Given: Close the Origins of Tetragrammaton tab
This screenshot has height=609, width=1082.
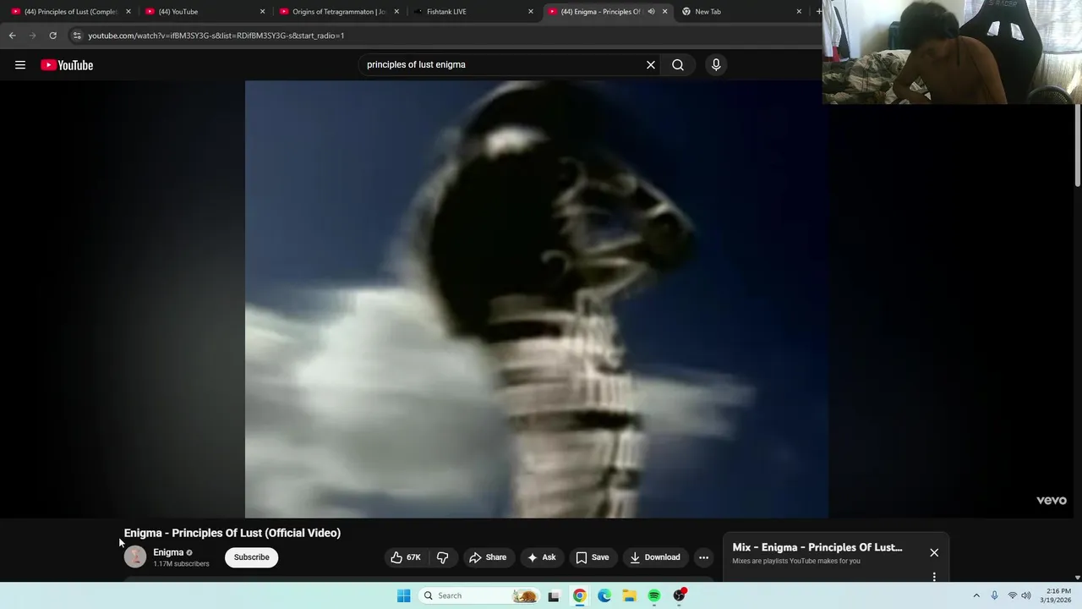Looking at the screenshot, I should click(x=396, y=12).
